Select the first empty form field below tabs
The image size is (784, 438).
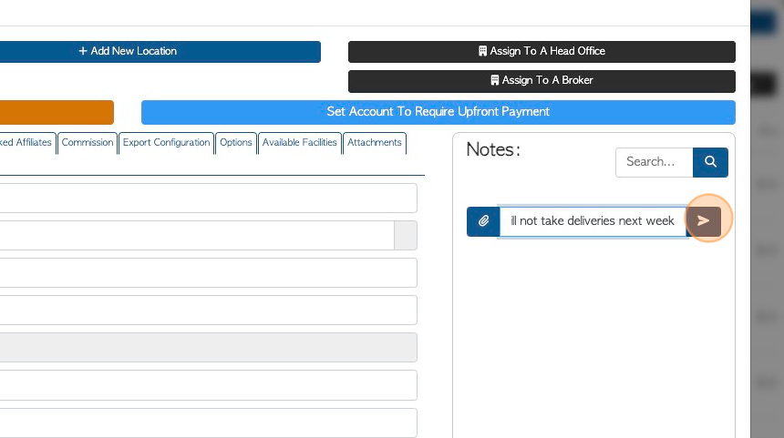(x=209, y=198)
